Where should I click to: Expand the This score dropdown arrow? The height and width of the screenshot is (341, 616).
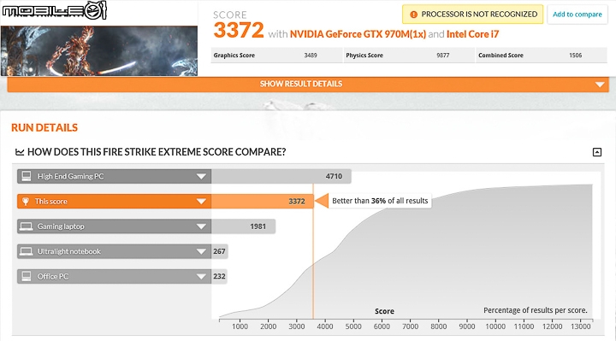[x=201, y=202]
